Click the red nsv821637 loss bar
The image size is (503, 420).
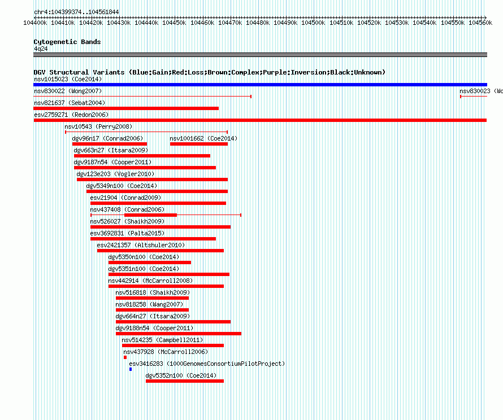coord(126,108)
